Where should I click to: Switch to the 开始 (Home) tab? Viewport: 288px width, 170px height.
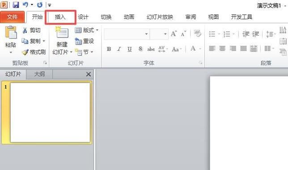click(x=37, y=17)
